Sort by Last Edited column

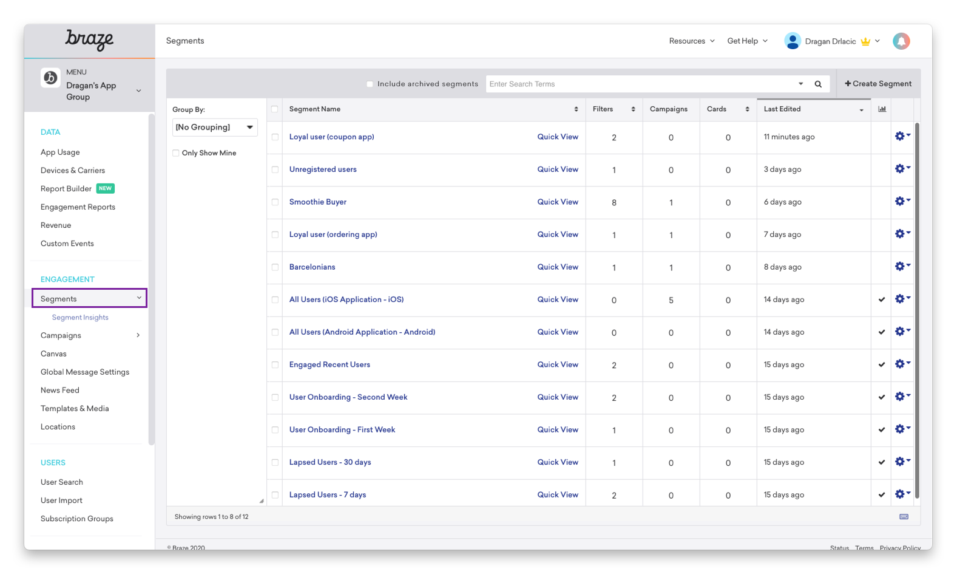(814, 109)
